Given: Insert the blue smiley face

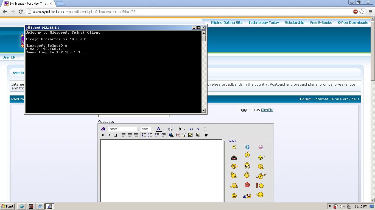Looking at the screenshot, I should pos(247,147).
